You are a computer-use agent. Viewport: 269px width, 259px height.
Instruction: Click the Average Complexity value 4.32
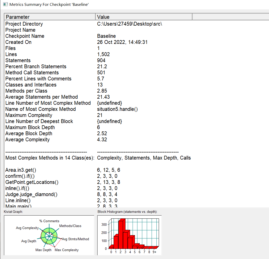[x=102, y=140]
